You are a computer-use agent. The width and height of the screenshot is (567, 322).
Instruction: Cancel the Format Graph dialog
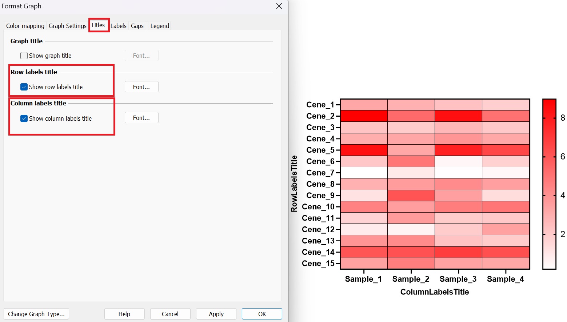coord(170,314)
